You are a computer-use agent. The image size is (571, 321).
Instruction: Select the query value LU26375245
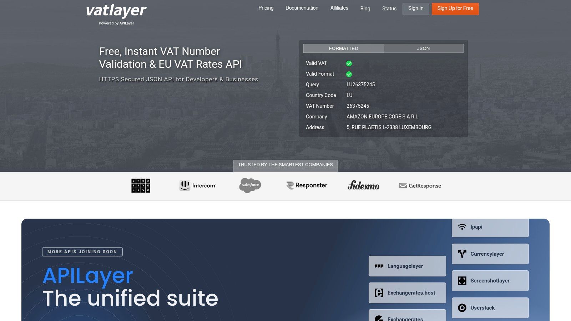tap(361, 85)
